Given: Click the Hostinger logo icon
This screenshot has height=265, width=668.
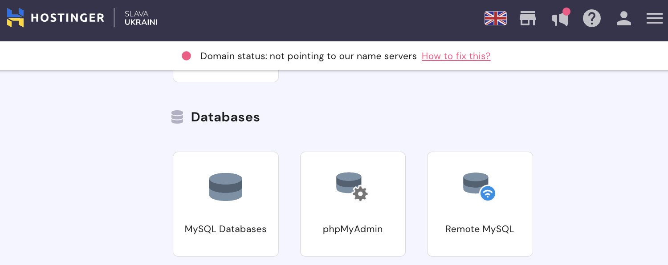Looking at the screenshot, I should 16,18.
